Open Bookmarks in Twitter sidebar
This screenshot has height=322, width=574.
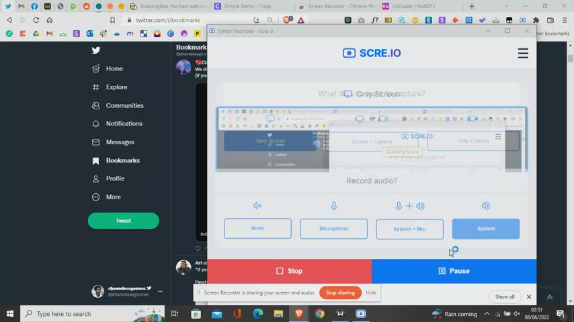116,160
